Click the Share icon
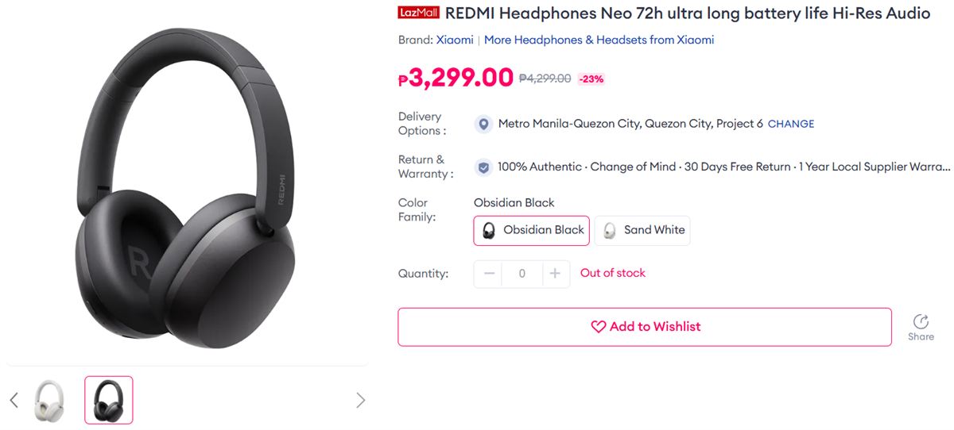Viewport: 954px width, 430px height. click(921, 321)
